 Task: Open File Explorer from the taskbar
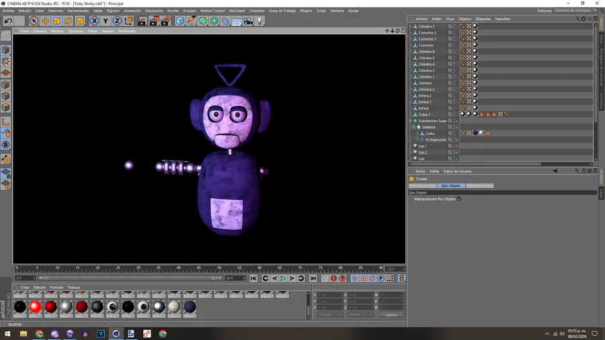coord(24,334)
